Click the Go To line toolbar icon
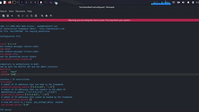Image resolution: width=199 pixels, height=112 pixels. coord(51,16)
